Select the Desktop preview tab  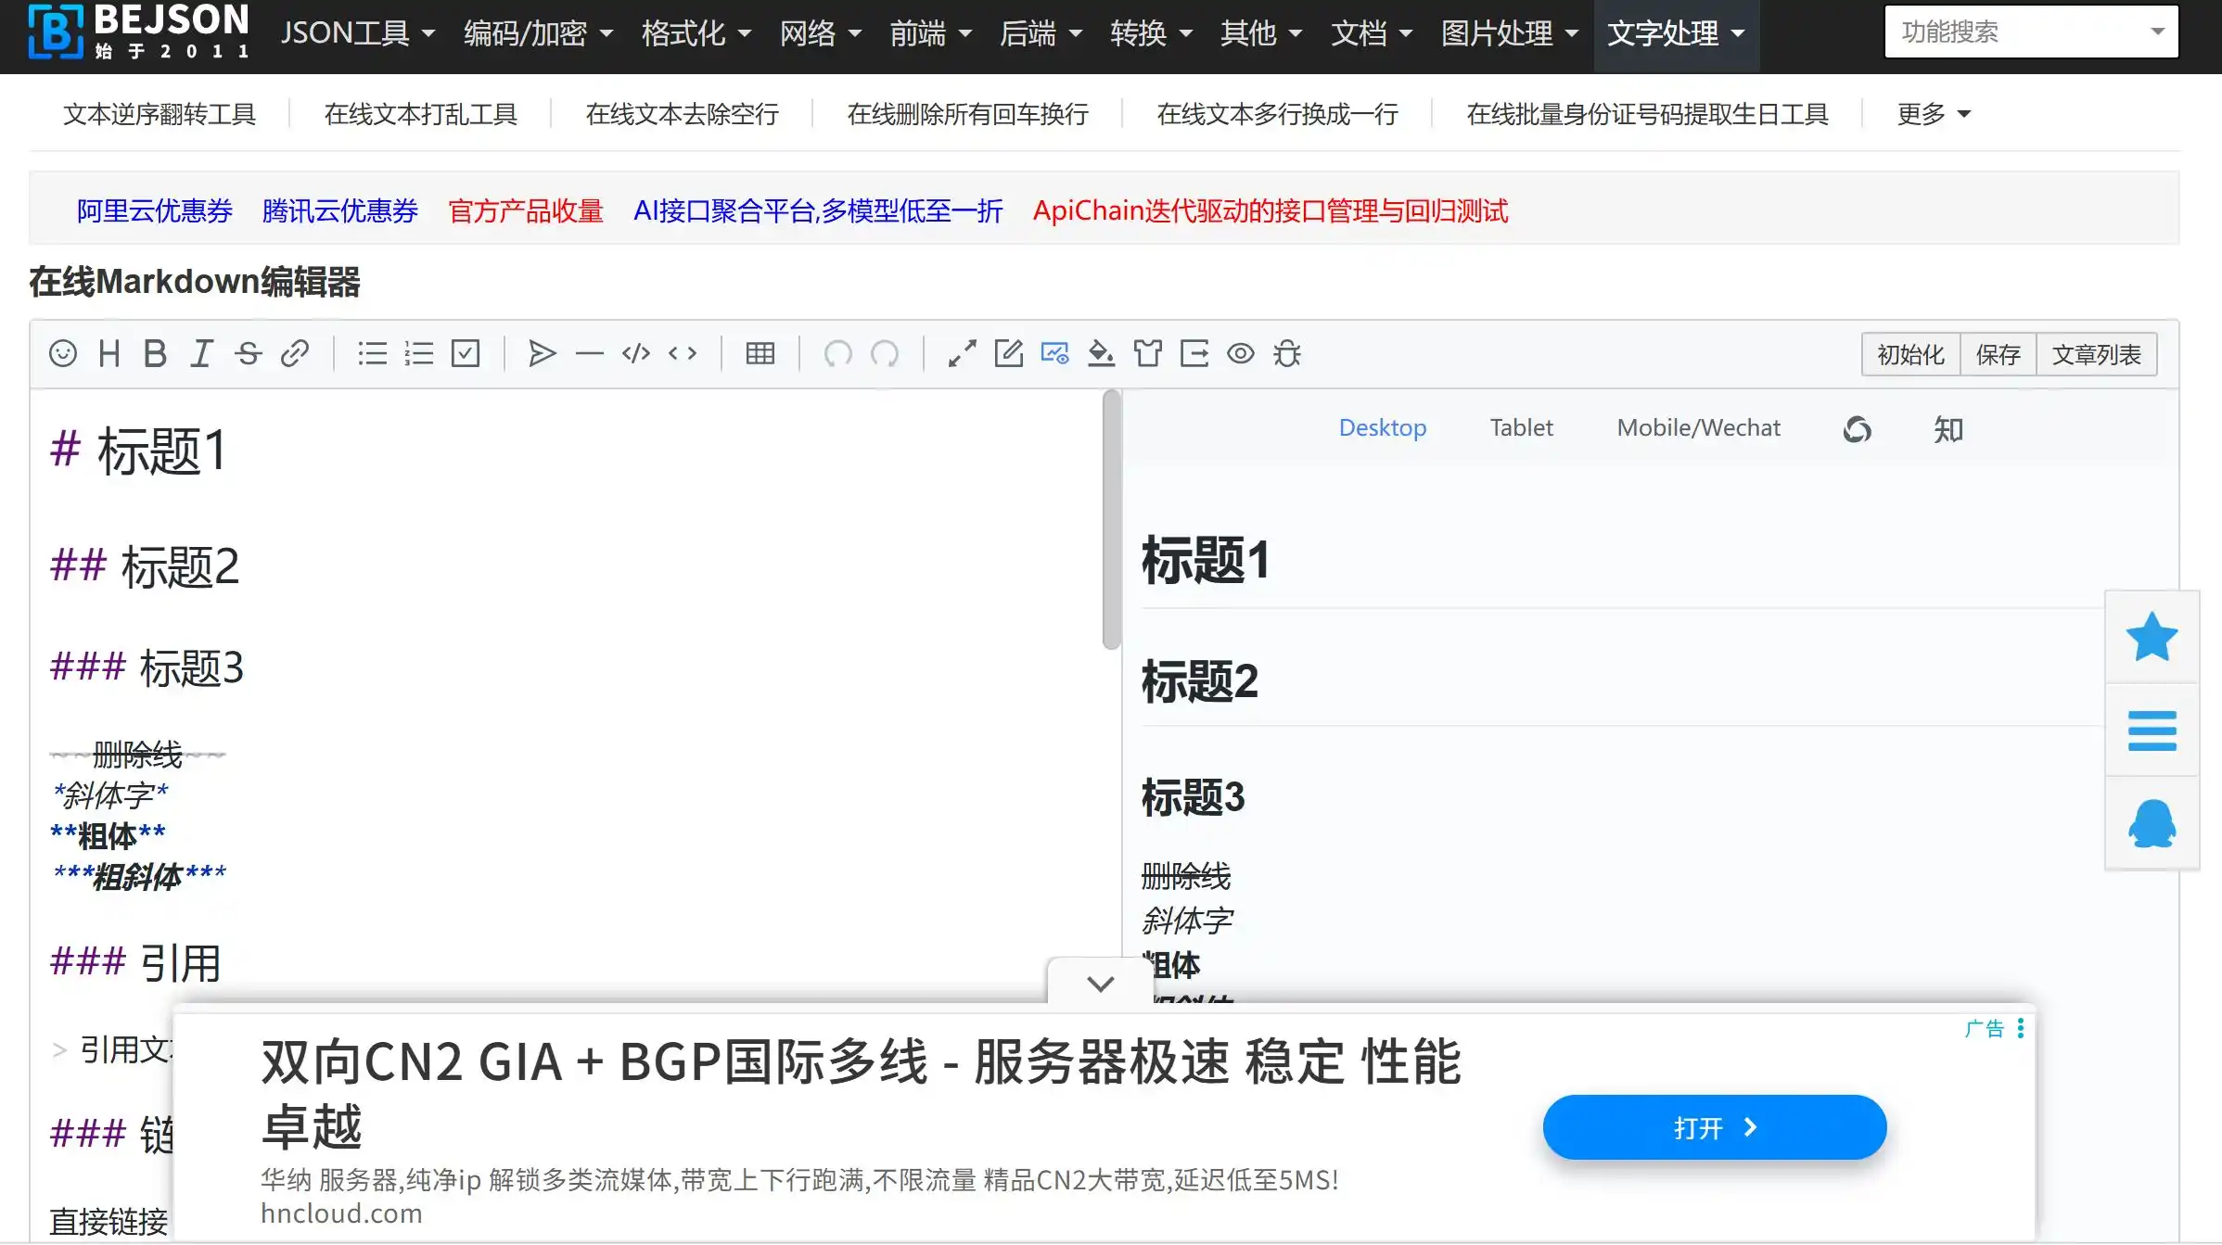coord(1382,427)
